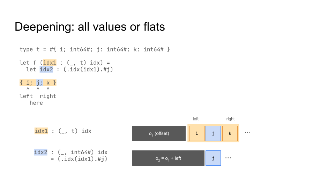Click the 'right' text below the carets
This screenshot has height=188, width=335.
tap(48, 96)
